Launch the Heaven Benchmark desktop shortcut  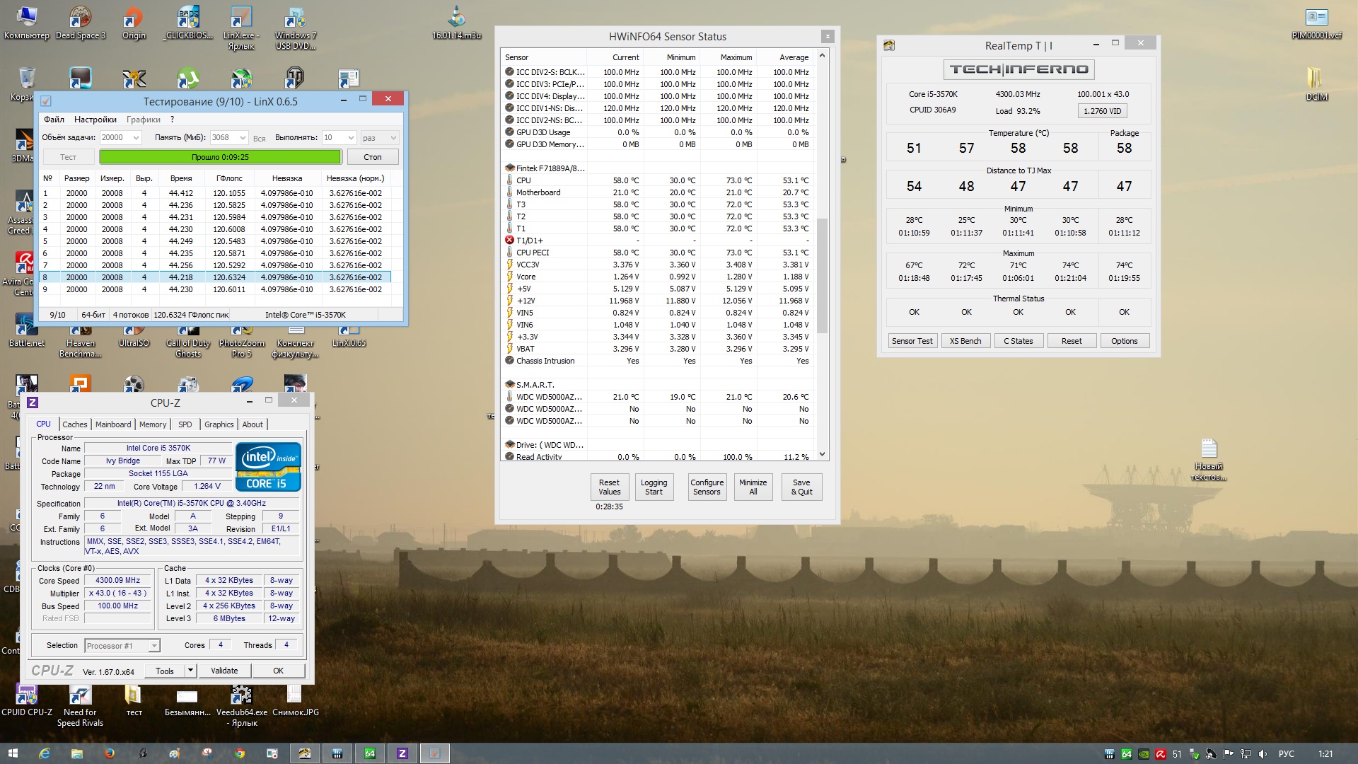(x=80, y=340)
